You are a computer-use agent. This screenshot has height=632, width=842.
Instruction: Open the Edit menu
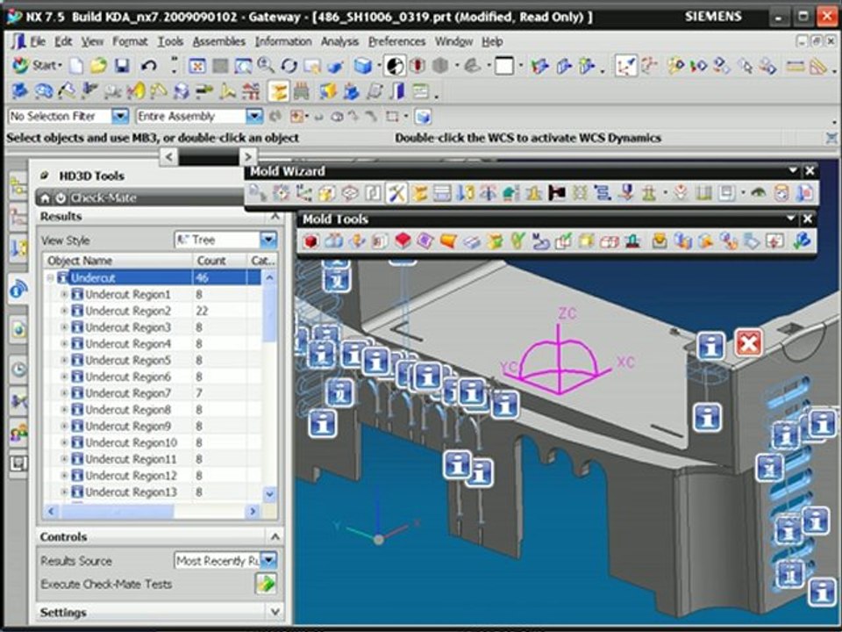tap(63, 41)
